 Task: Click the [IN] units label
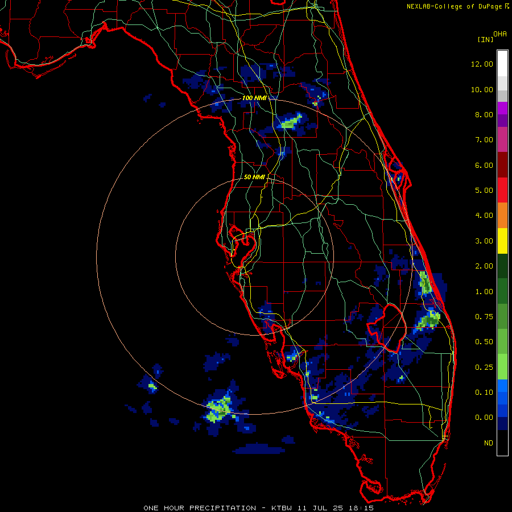(x=485, y=39)
